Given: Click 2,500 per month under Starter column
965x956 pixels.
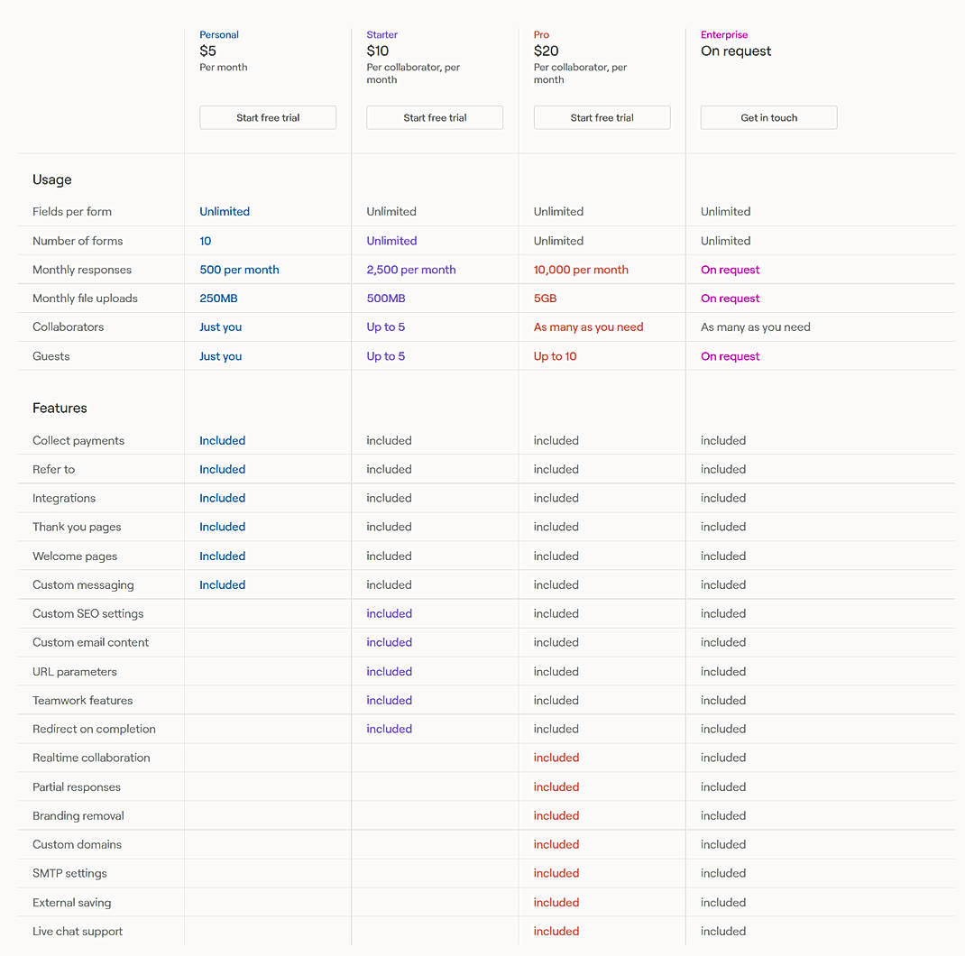Looking at the screenshot, I should (411, 270).
